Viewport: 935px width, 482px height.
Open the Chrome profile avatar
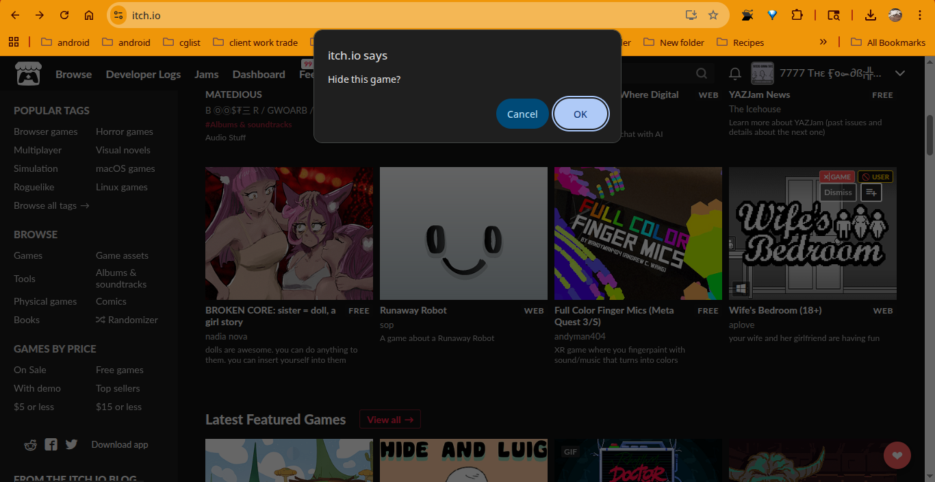(895, 15)
